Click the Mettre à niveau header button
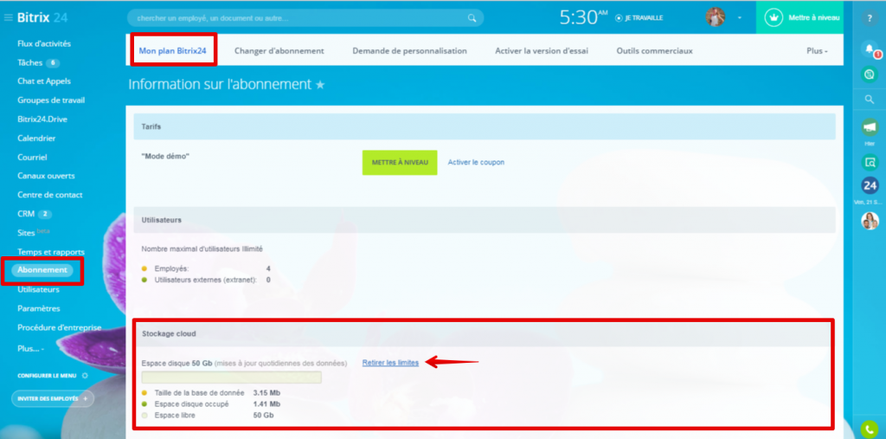886x439 pixels. [x=799, y=17]
